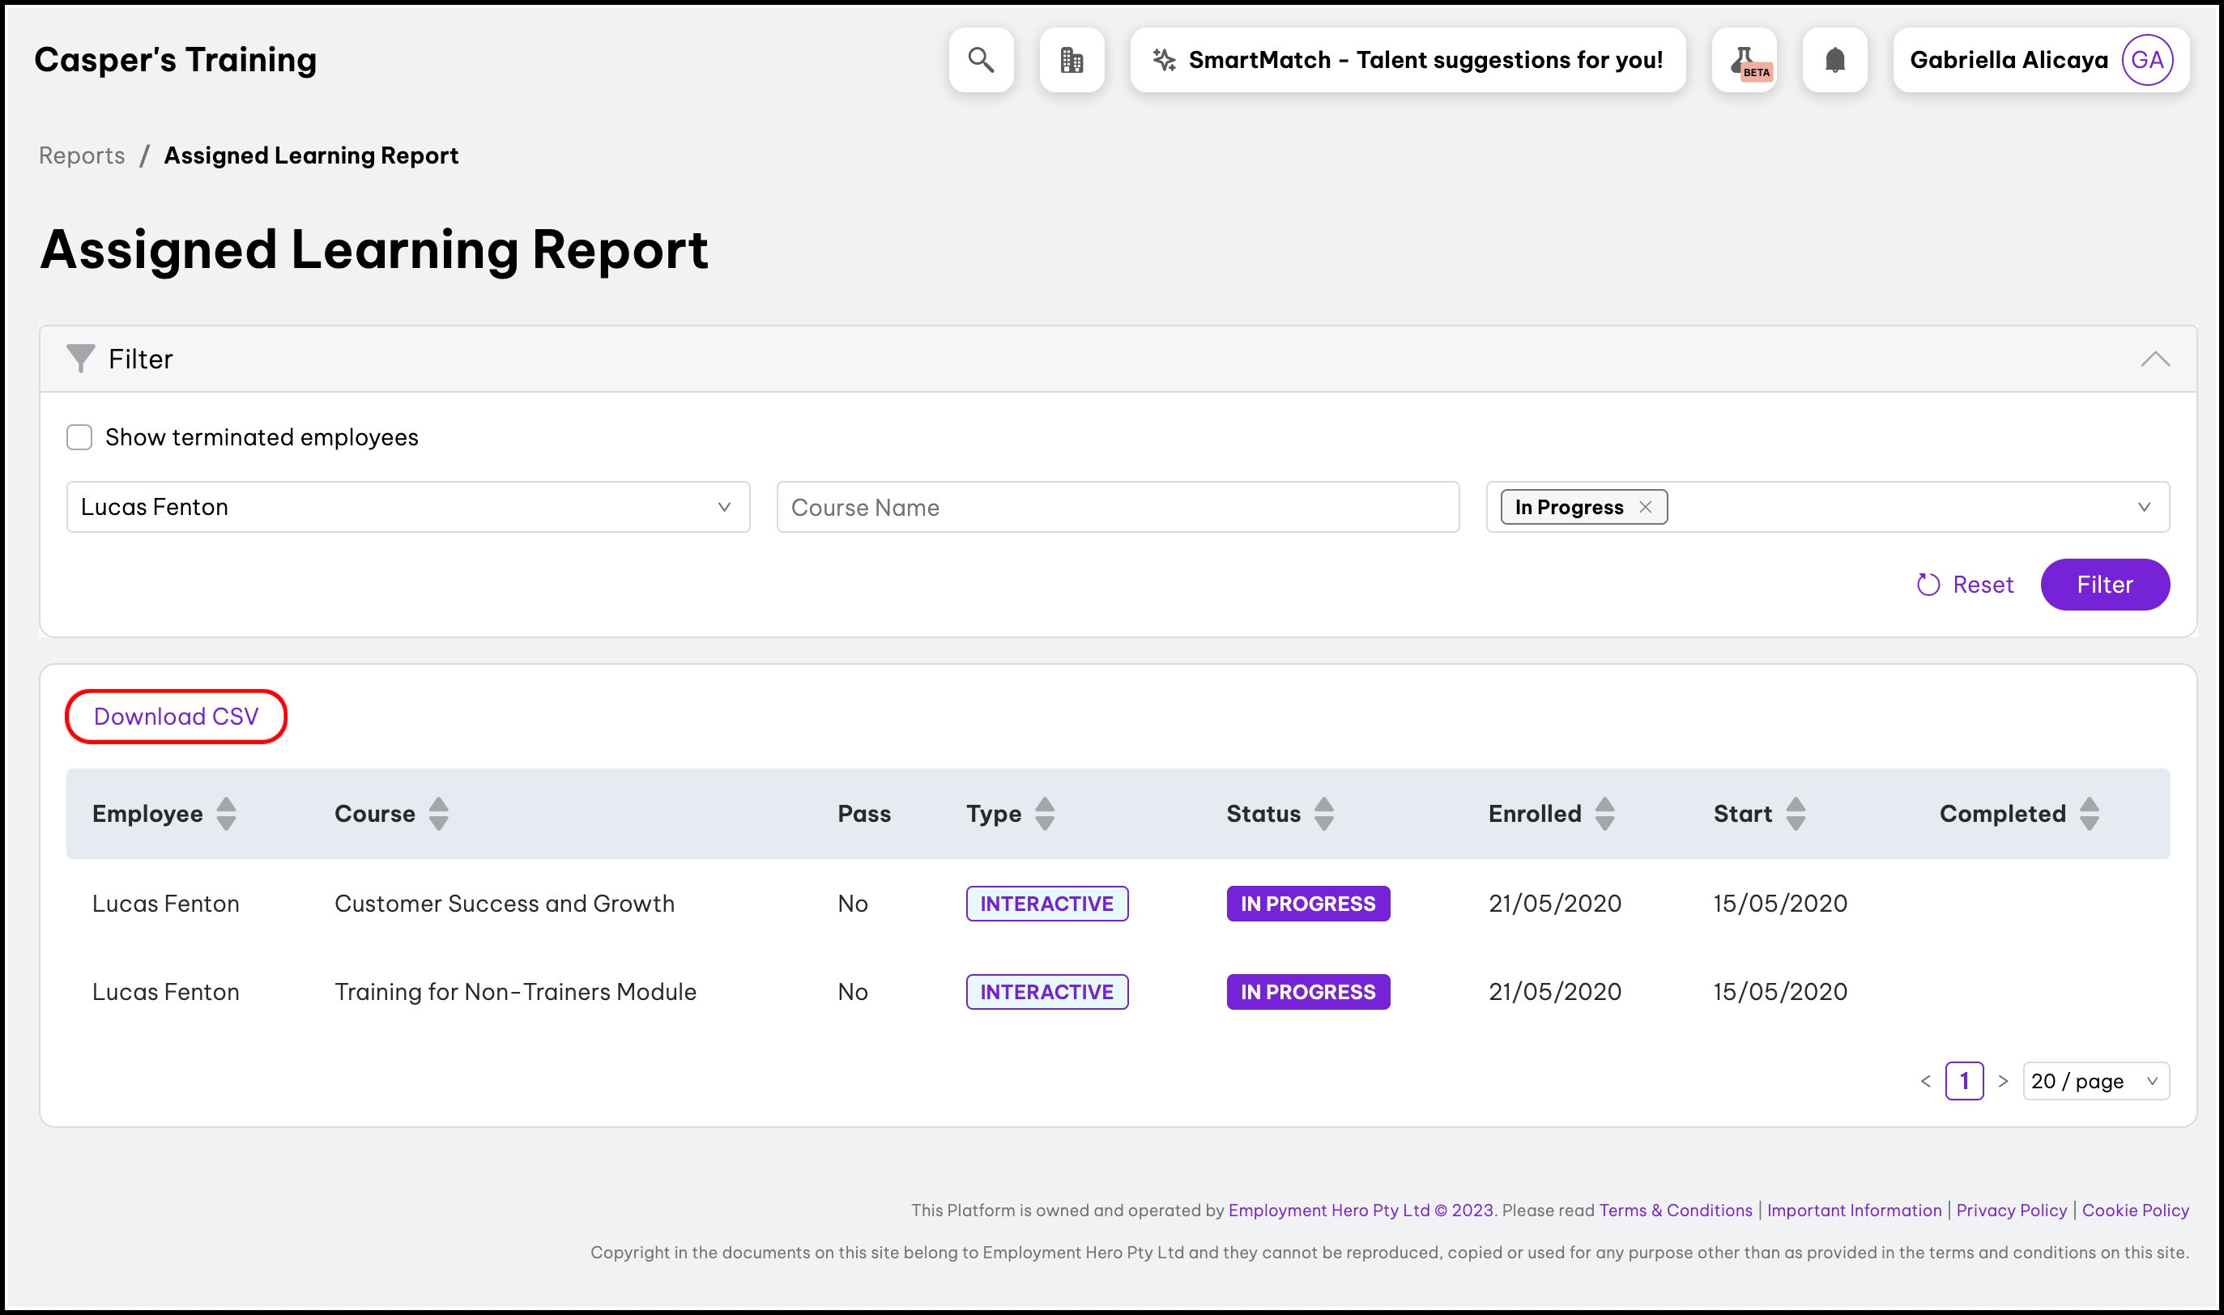The height and width of the screenshot is (1315, 2224).
Task: Sort table by Course column
Action: [439, 814]
